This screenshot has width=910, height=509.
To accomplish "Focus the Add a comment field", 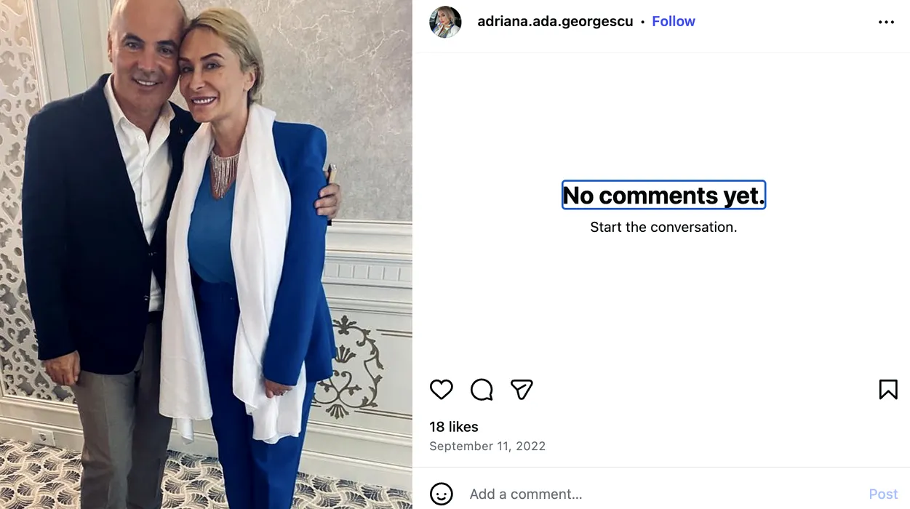I will [x=655, y=494].
